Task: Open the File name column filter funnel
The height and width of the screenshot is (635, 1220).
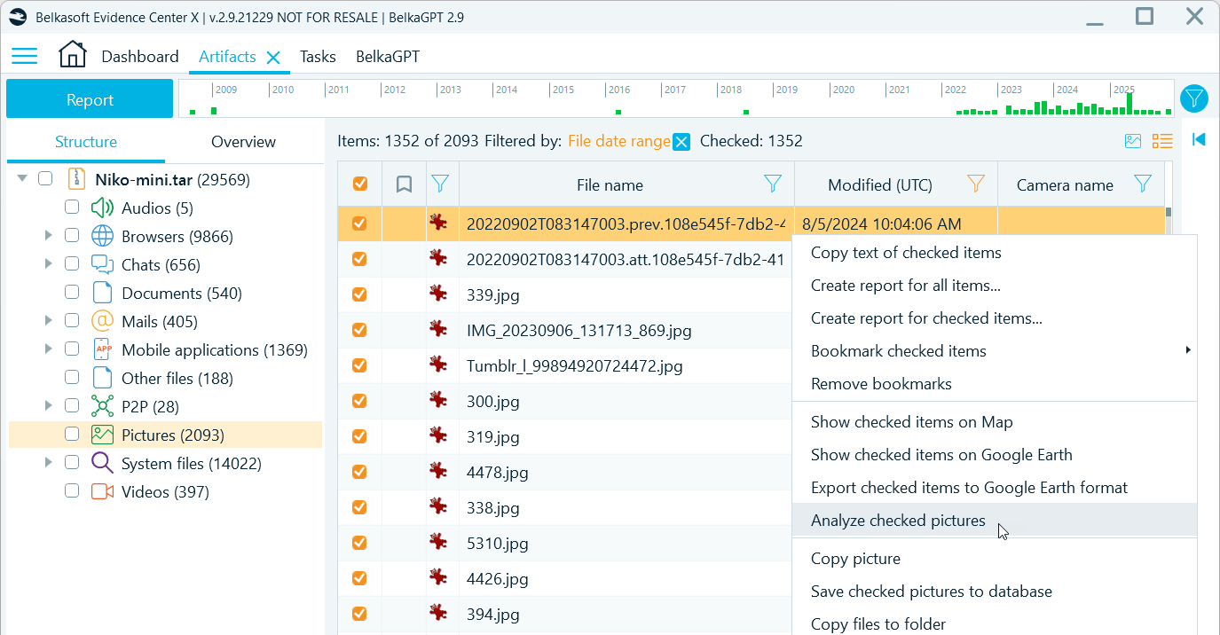Action: tap(773, 184)
